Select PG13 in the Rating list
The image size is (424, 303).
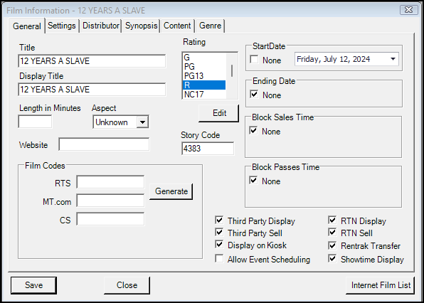tap(204, 76)
